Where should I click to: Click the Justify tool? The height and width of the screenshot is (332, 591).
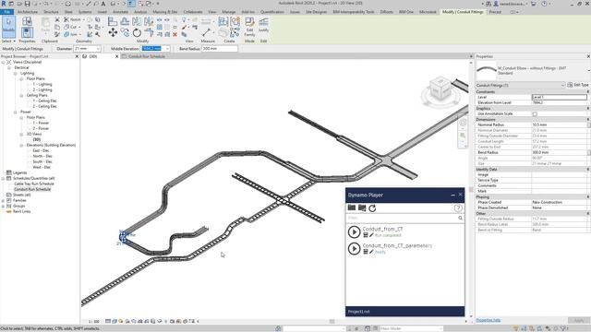(263, 25)
